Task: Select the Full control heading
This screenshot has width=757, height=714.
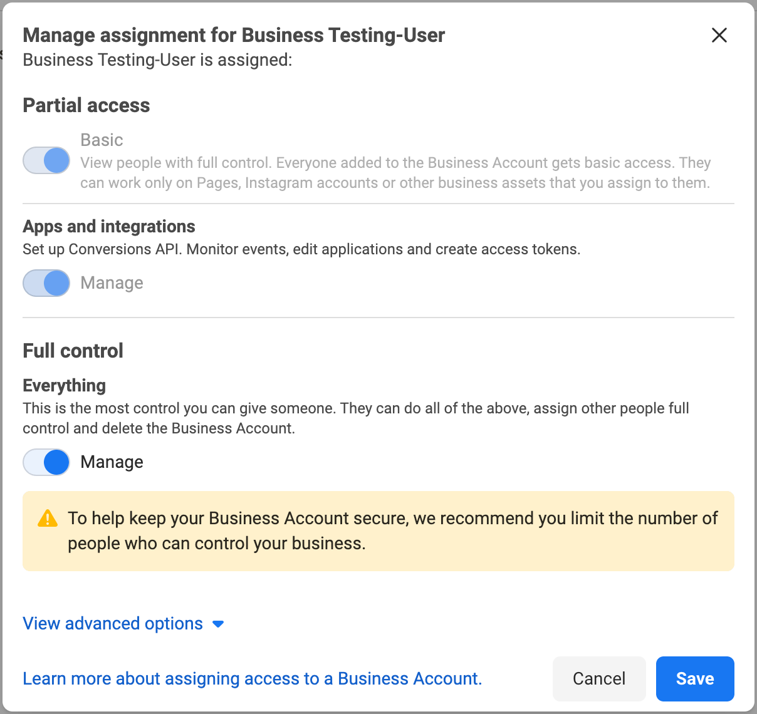Action: 73,351
